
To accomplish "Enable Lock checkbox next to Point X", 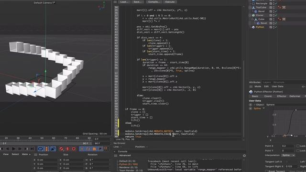I will (298, 146).
